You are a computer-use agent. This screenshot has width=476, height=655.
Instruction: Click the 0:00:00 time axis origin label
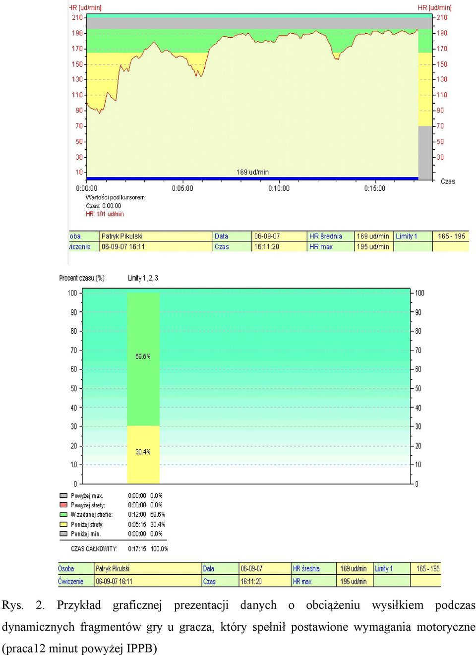pos(87,188)
